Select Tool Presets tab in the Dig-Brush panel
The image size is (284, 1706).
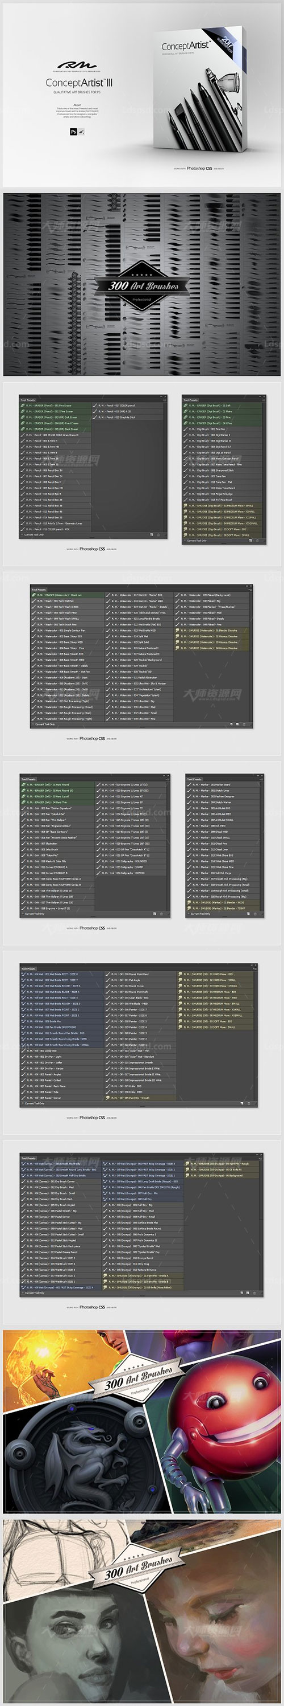pyautogui.click(x=190, y=400)
